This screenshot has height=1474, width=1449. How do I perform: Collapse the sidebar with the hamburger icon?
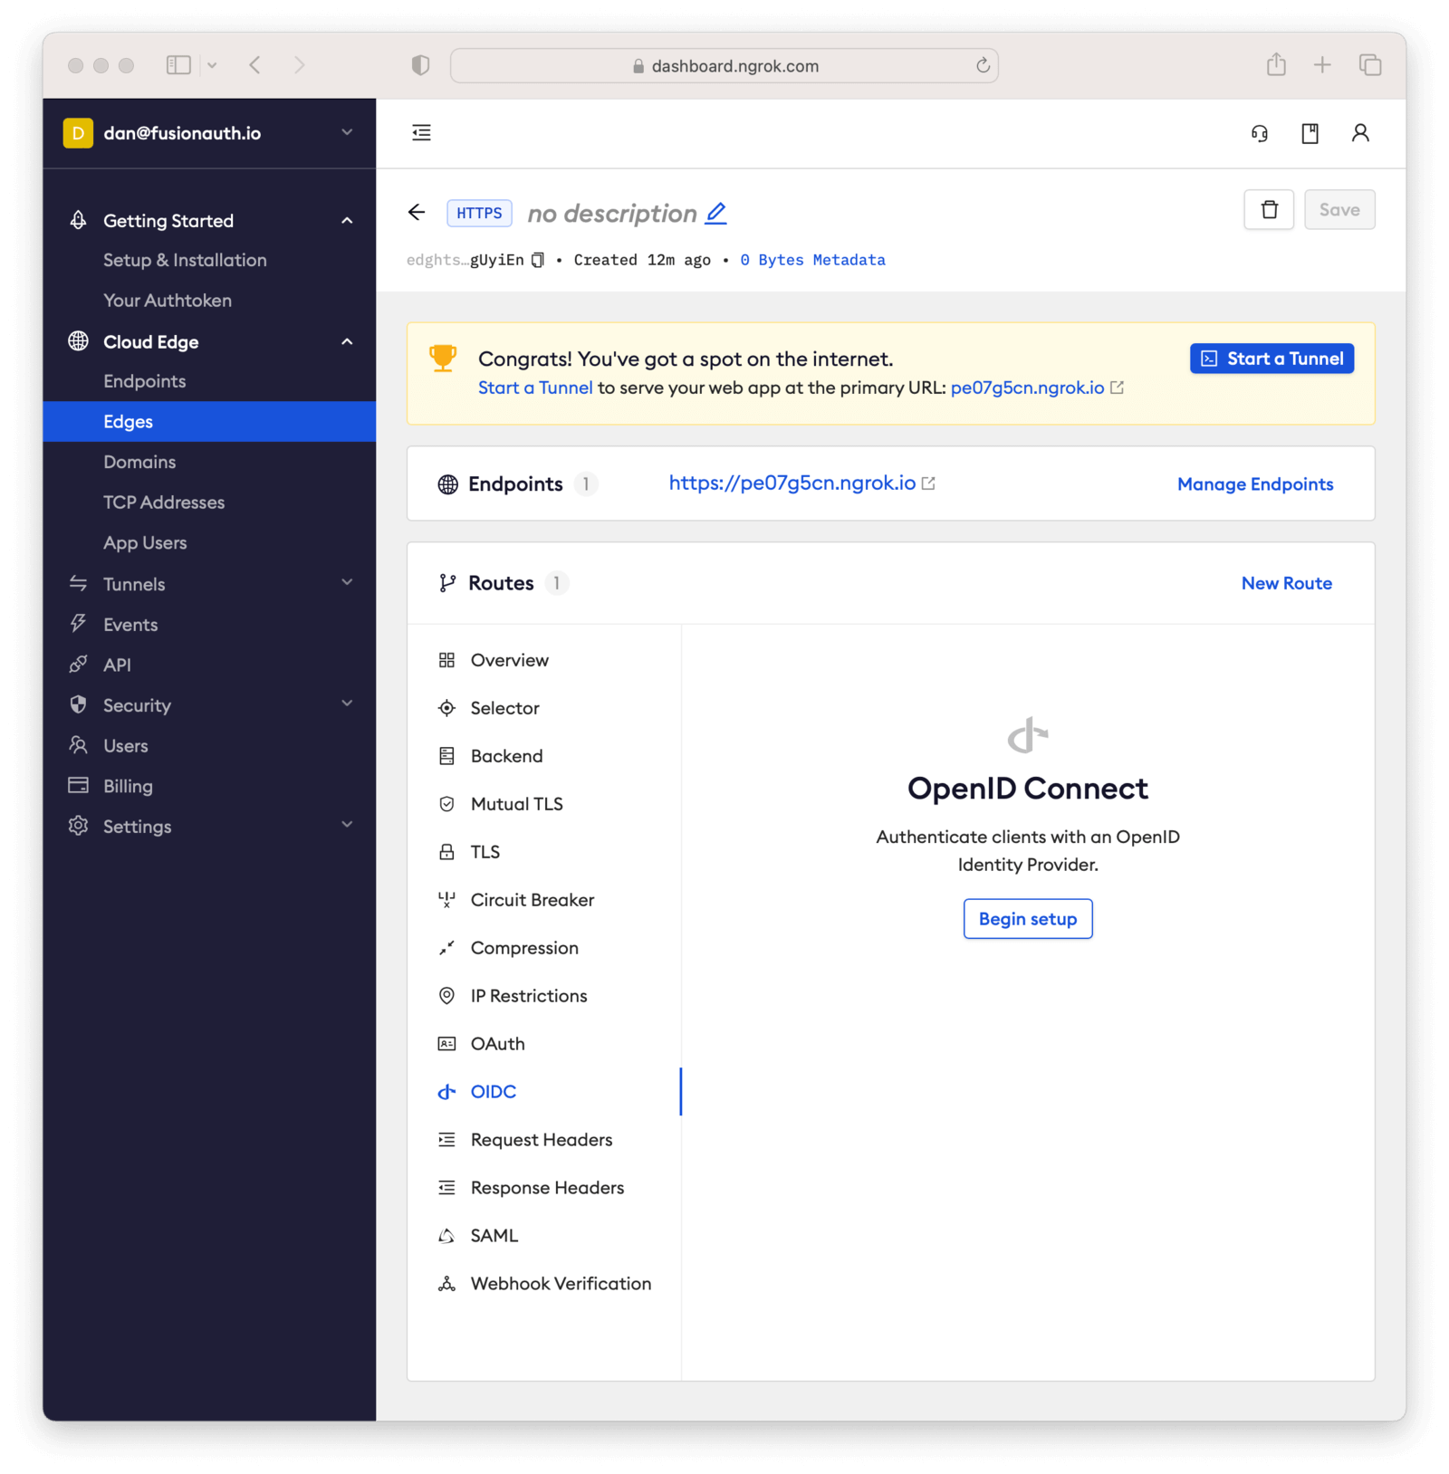coord(421,133)
